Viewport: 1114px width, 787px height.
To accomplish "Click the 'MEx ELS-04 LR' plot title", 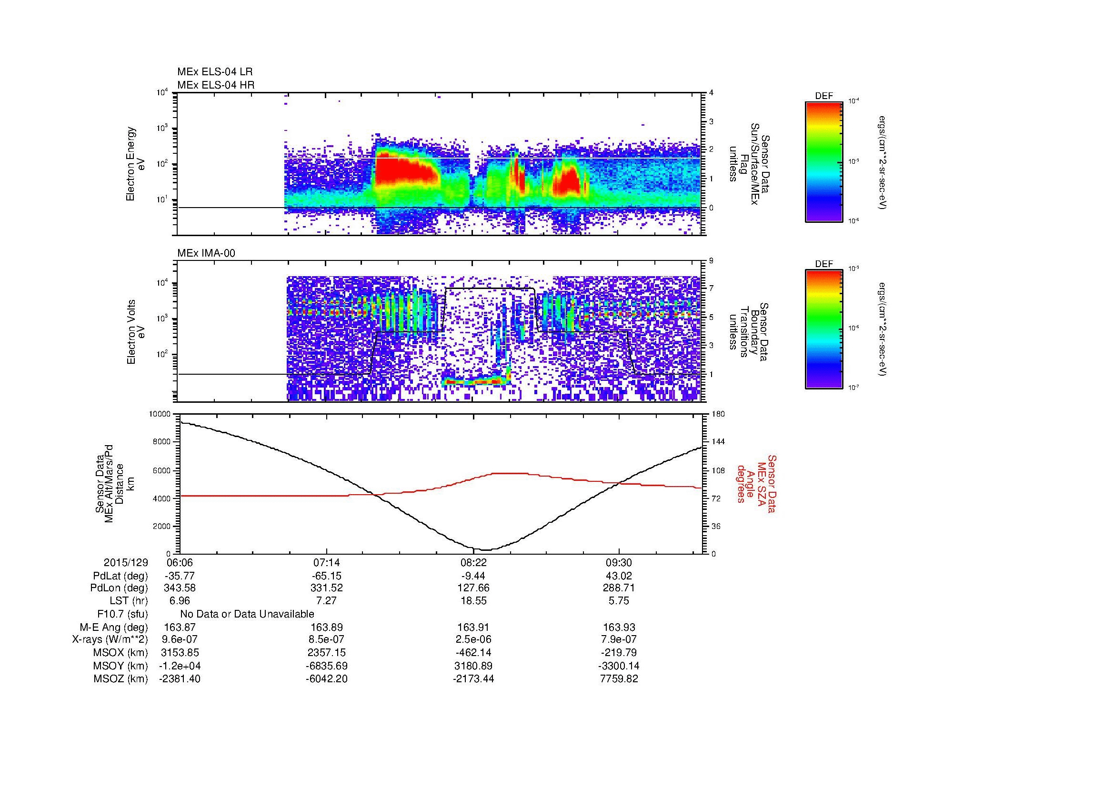I will point(214,72).
